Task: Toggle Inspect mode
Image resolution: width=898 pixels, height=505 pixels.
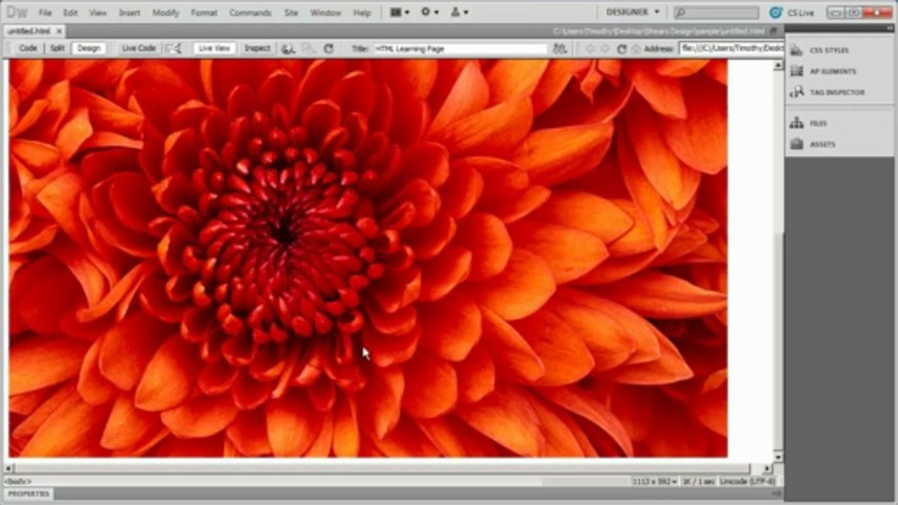Action: (x=257, y=48)
